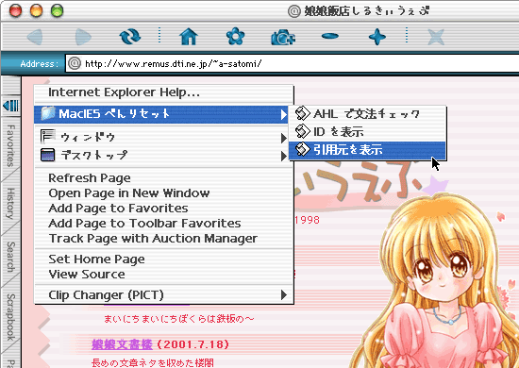Collapse the explorer bar arrow toggle
The height and width of the screenshot is (368, 519).
[x=10, y=106]
